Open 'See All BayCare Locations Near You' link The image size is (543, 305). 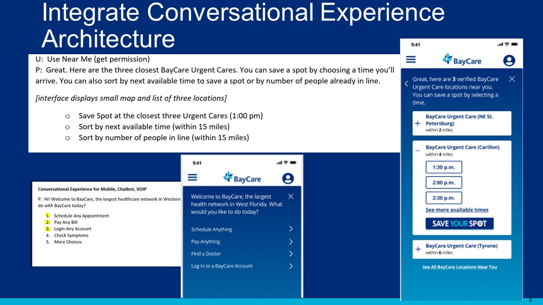[x=459, y=267]
